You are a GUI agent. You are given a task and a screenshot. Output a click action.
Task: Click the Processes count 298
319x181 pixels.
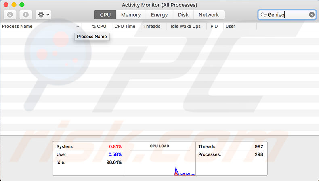tap(259, 154)
